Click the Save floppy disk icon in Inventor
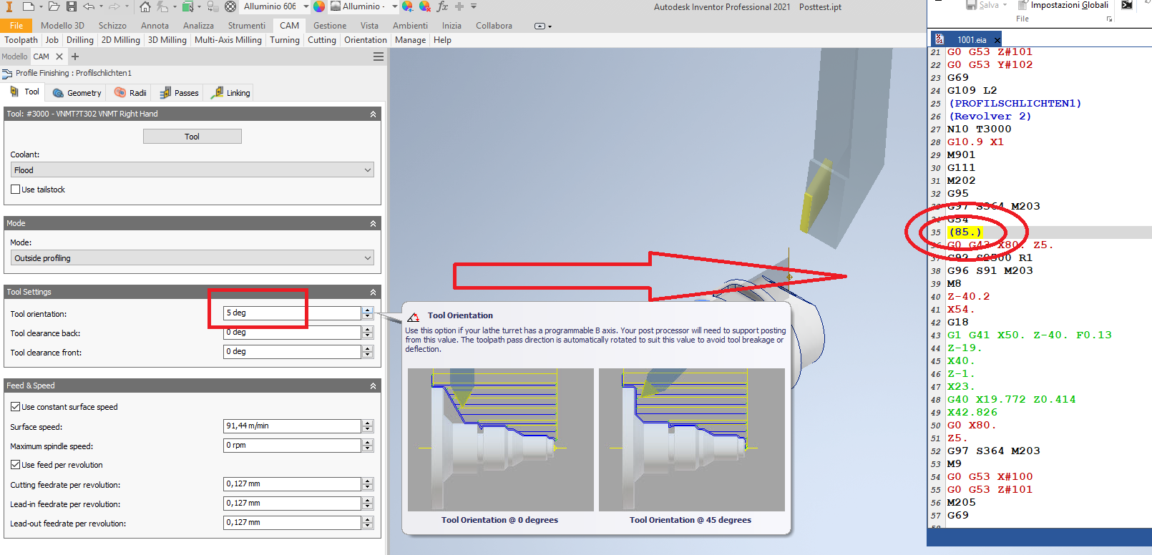The image size is (1152, 555). pyautogui.click(x=72, y=6)
